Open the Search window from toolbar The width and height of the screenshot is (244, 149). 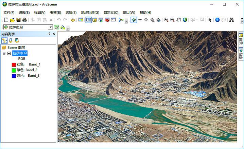coord(101,20)
